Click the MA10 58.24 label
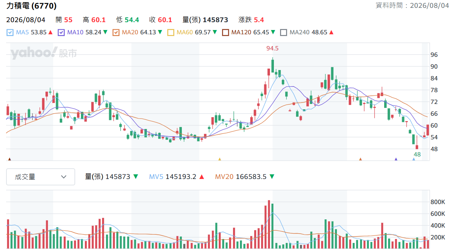 84,33
